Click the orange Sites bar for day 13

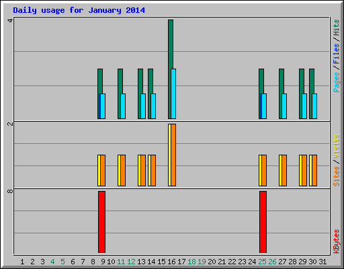[x=143, y=170]
